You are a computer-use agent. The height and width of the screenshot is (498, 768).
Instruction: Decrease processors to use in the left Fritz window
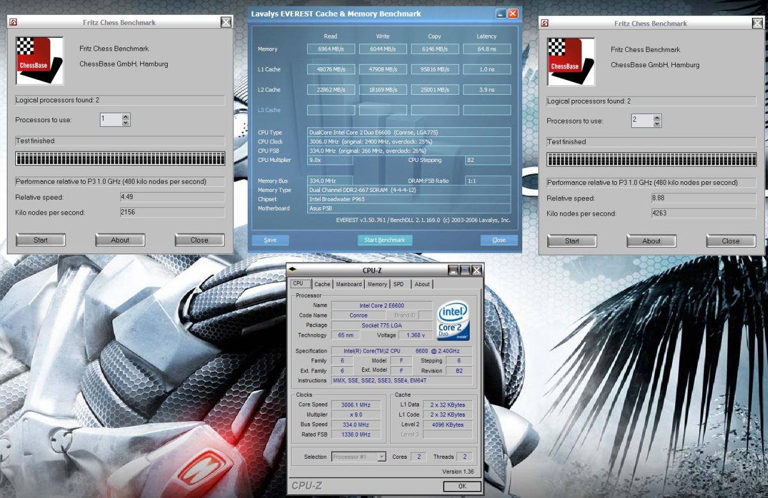(125, 122)
